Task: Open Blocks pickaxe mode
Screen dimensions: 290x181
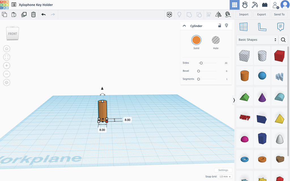Action: (255, 5)
